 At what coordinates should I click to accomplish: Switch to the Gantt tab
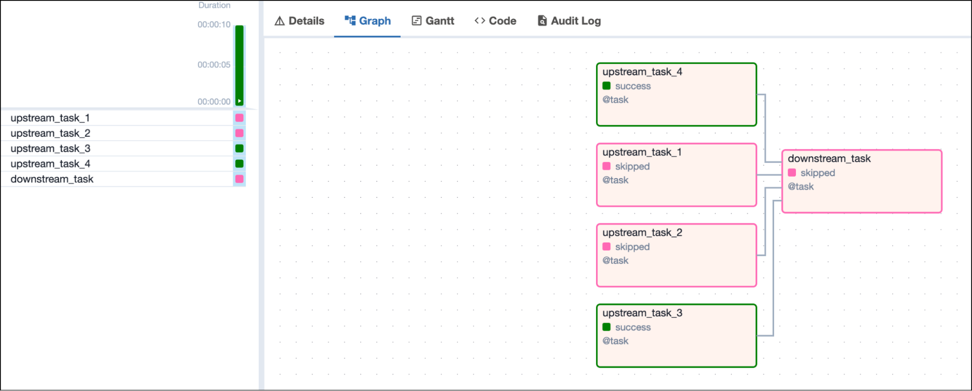(433, 21)
